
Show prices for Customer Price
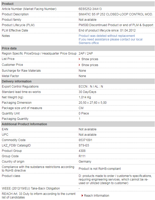click(90, 65)
